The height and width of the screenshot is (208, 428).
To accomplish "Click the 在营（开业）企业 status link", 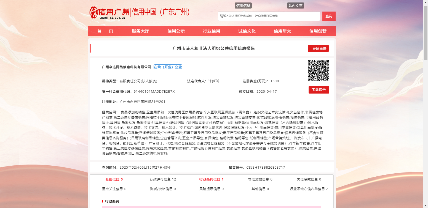I will pos(168,67).
